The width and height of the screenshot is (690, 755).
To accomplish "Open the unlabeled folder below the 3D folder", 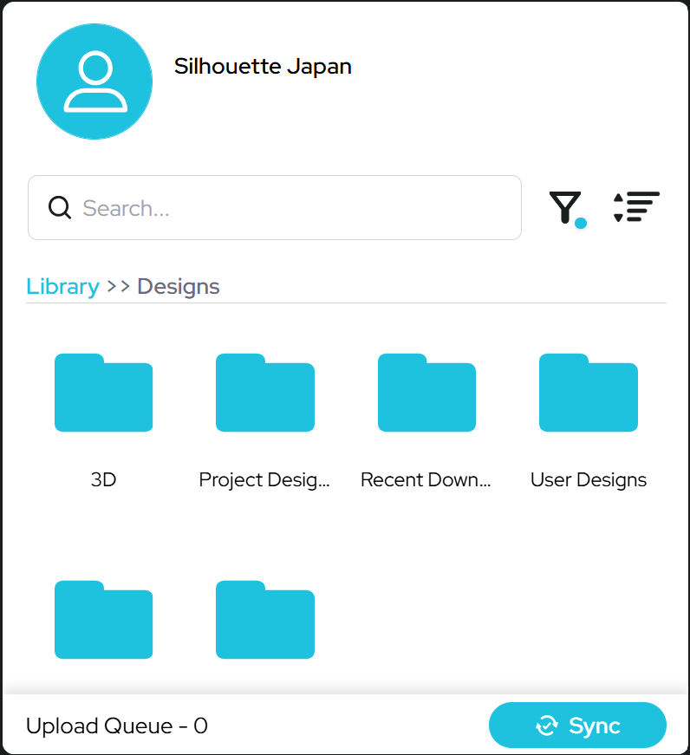I will (103, 619).
